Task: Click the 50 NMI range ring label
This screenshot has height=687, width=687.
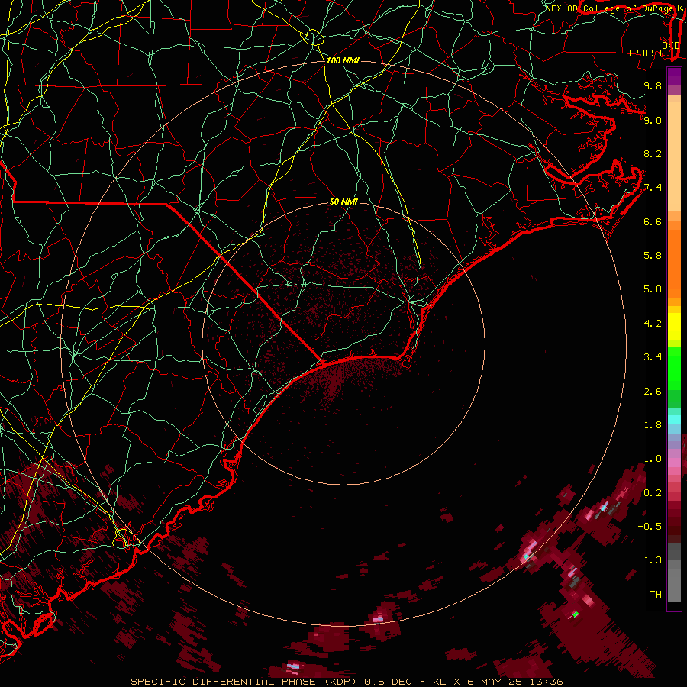Action: click(343, 202)
